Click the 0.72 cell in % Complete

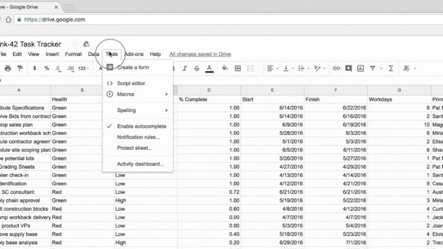(209, 192)
